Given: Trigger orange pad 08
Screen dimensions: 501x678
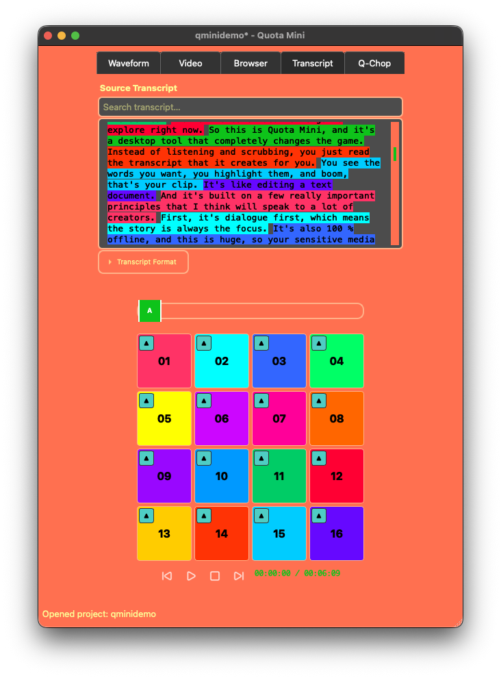Looking at the screenshot, I should click(x=337, y=418).
